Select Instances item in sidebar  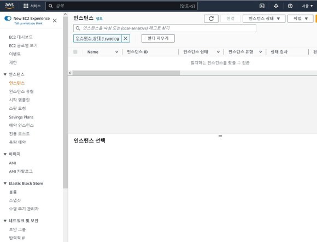pos(17,83)
